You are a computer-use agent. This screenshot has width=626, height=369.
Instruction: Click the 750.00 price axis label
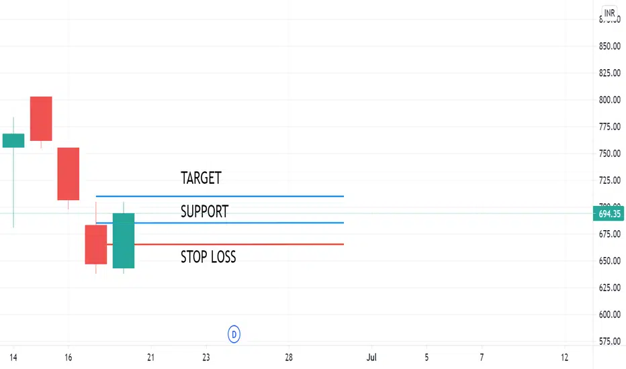pos(609,154)
